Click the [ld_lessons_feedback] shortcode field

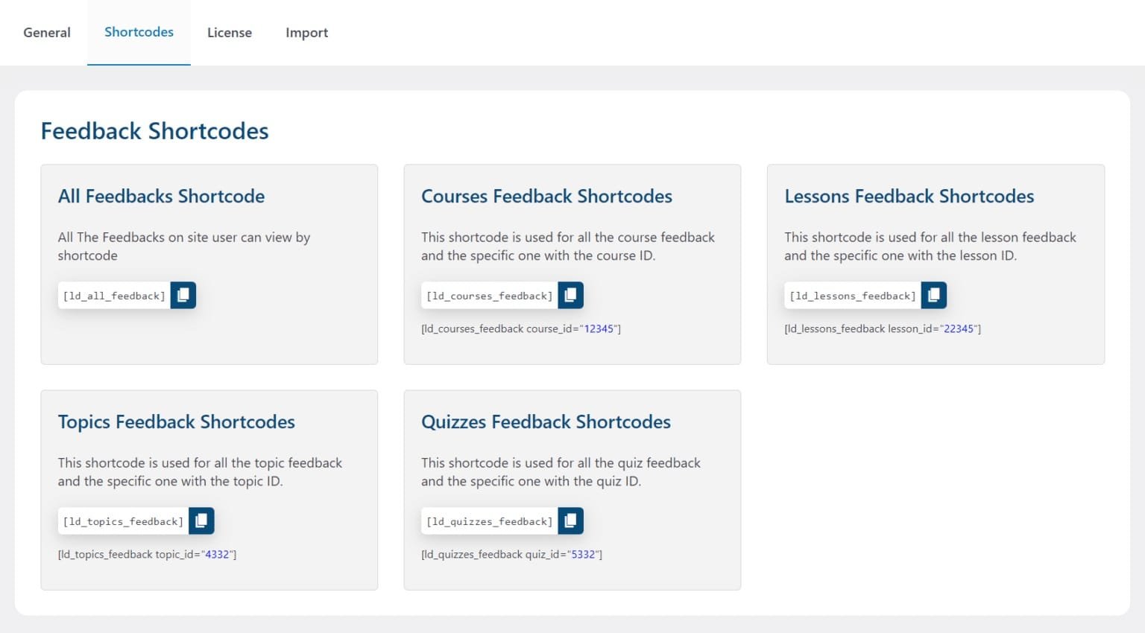(x=853, y=296)
